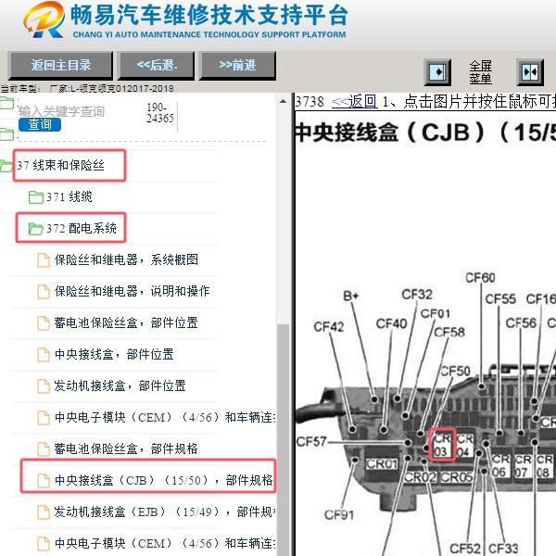Click the page icon beside 发动机接线盒（EJB）
Image resolution: width=556 pixels, height=556 pixels.
44,512
